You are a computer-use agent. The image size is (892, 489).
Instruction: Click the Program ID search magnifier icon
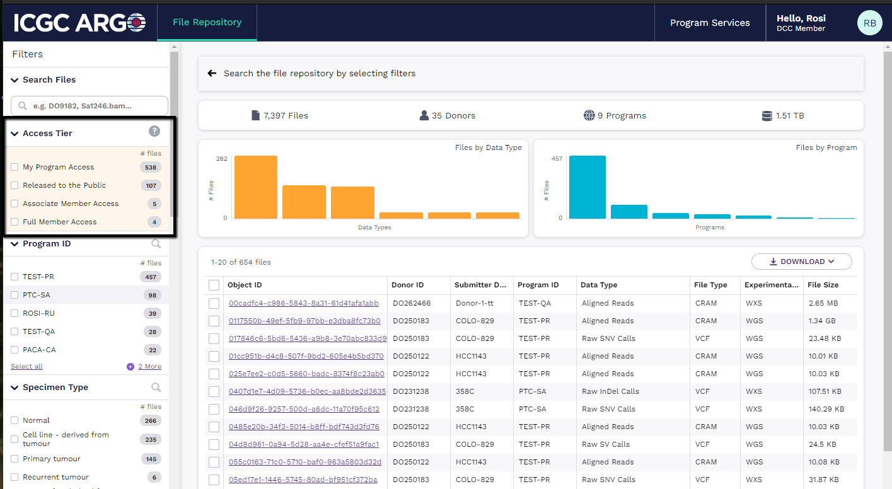(x=156, y=244)
